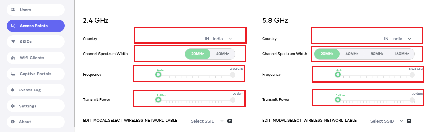This screenshot has width=428, height=132.
Task: Click the 2.4 GHz Transmit Power slider handle
Action: (158, 100)
